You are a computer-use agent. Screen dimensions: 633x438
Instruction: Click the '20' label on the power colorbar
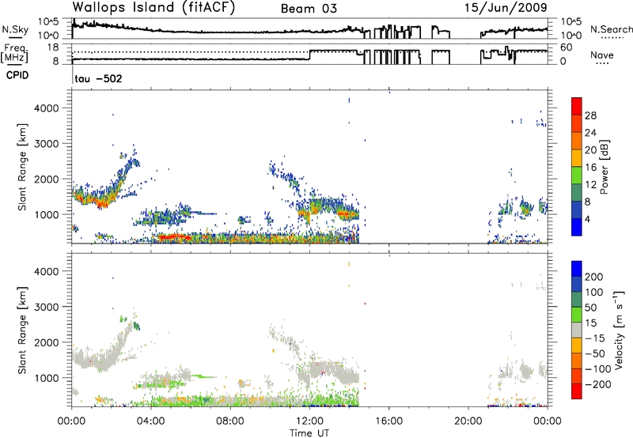coord(590,150)
